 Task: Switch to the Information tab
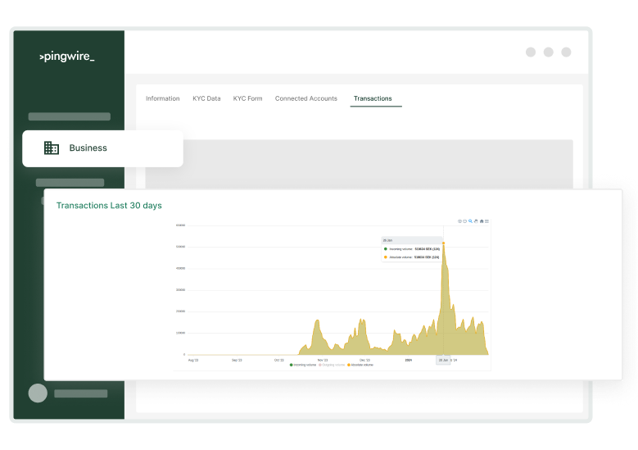163,98
